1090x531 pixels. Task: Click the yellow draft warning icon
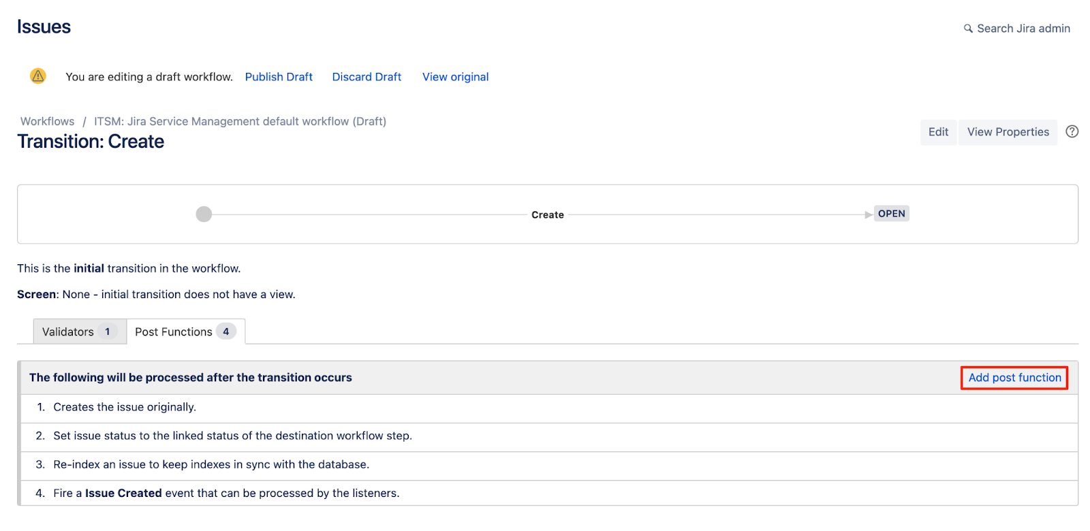tap(38, 76)
